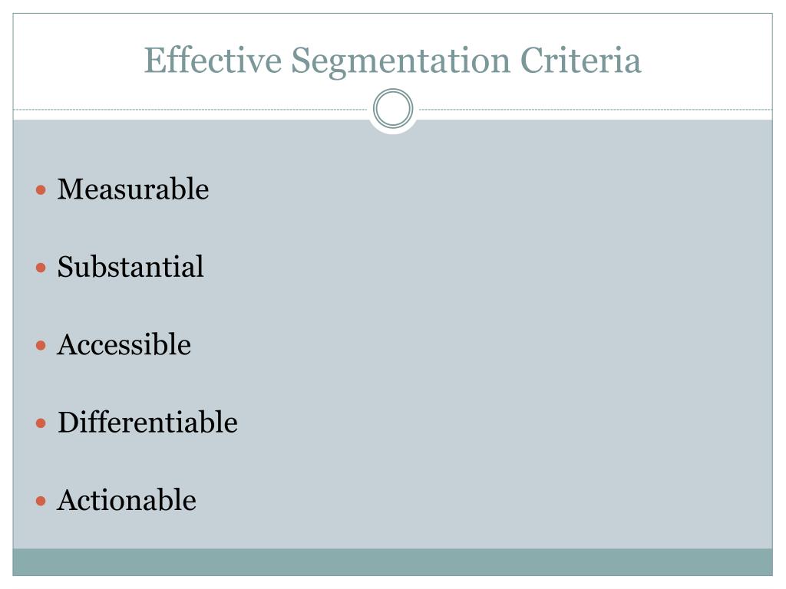Viewport: 786px width, 589px height.
Task: Click the word Segmentation in the title
Action: (401, 62)
